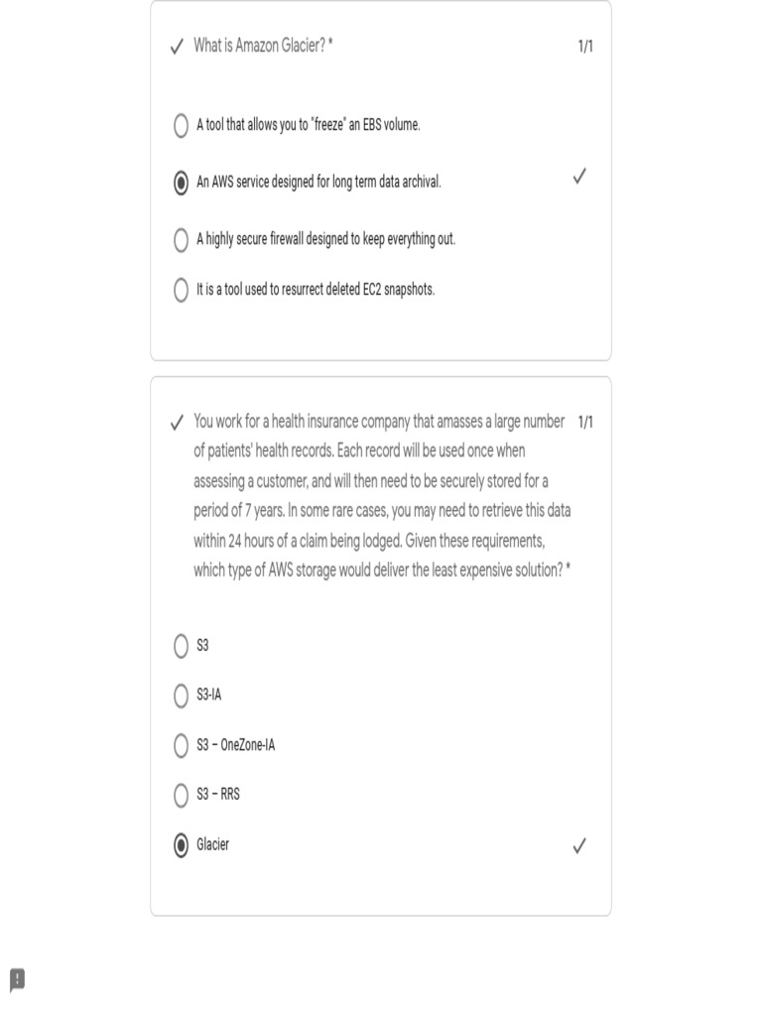Click correct-answer checkmark on long term archival row
762x1016 pixels.
point(579,178)
